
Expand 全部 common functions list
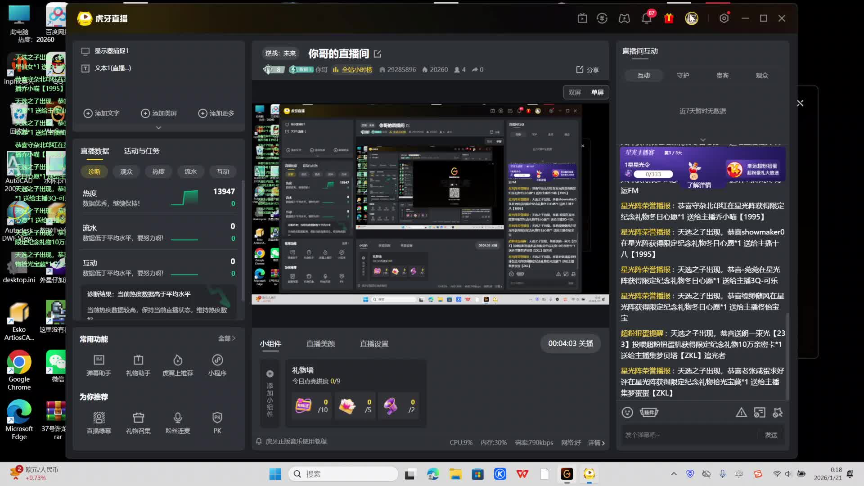227,338
